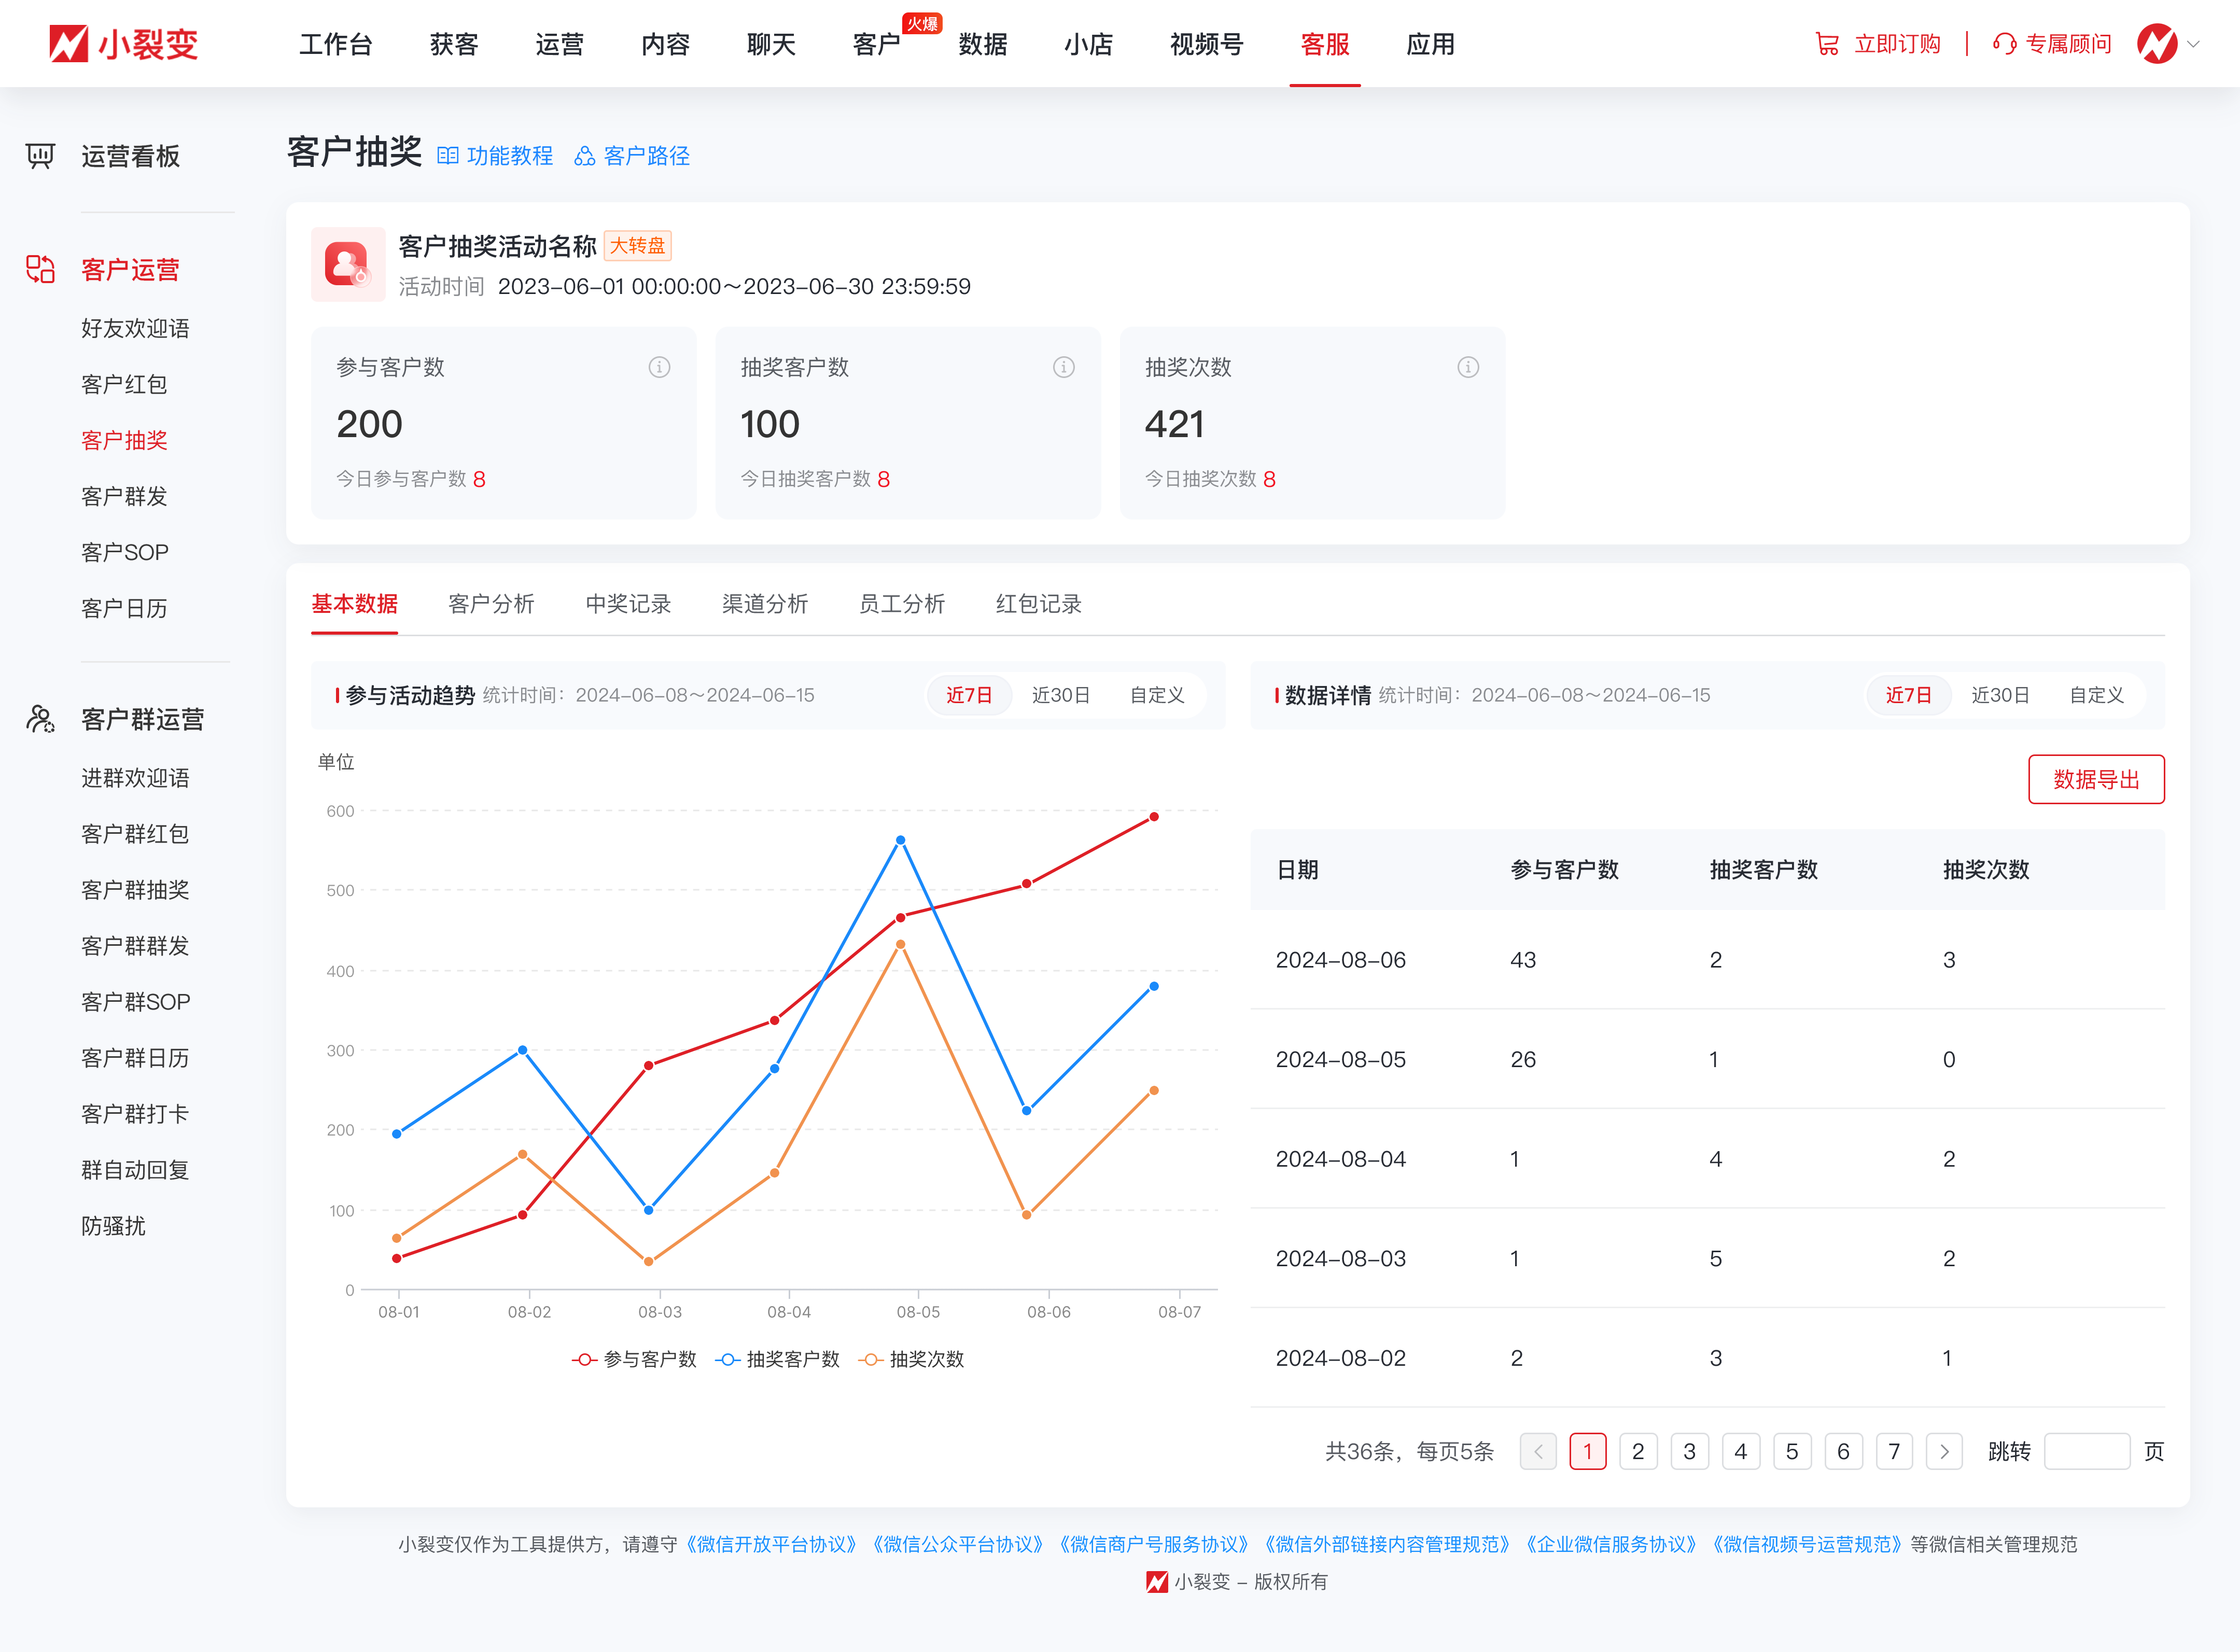Go to page 7
2240x1652 pixels.
[x=1894, y=1451]
